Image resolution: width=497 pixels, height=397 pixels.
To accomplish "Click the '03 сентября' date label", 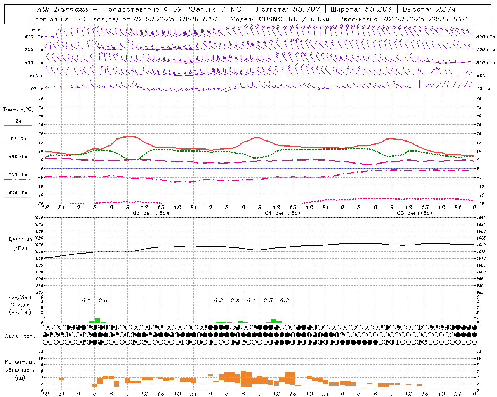I will 151,213.
